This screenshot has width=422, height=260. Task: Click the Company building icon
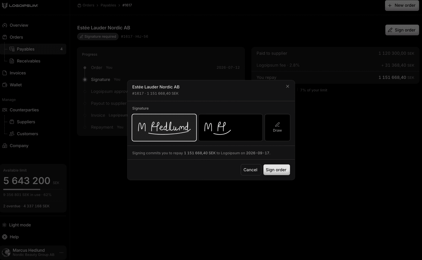point(5,146)
